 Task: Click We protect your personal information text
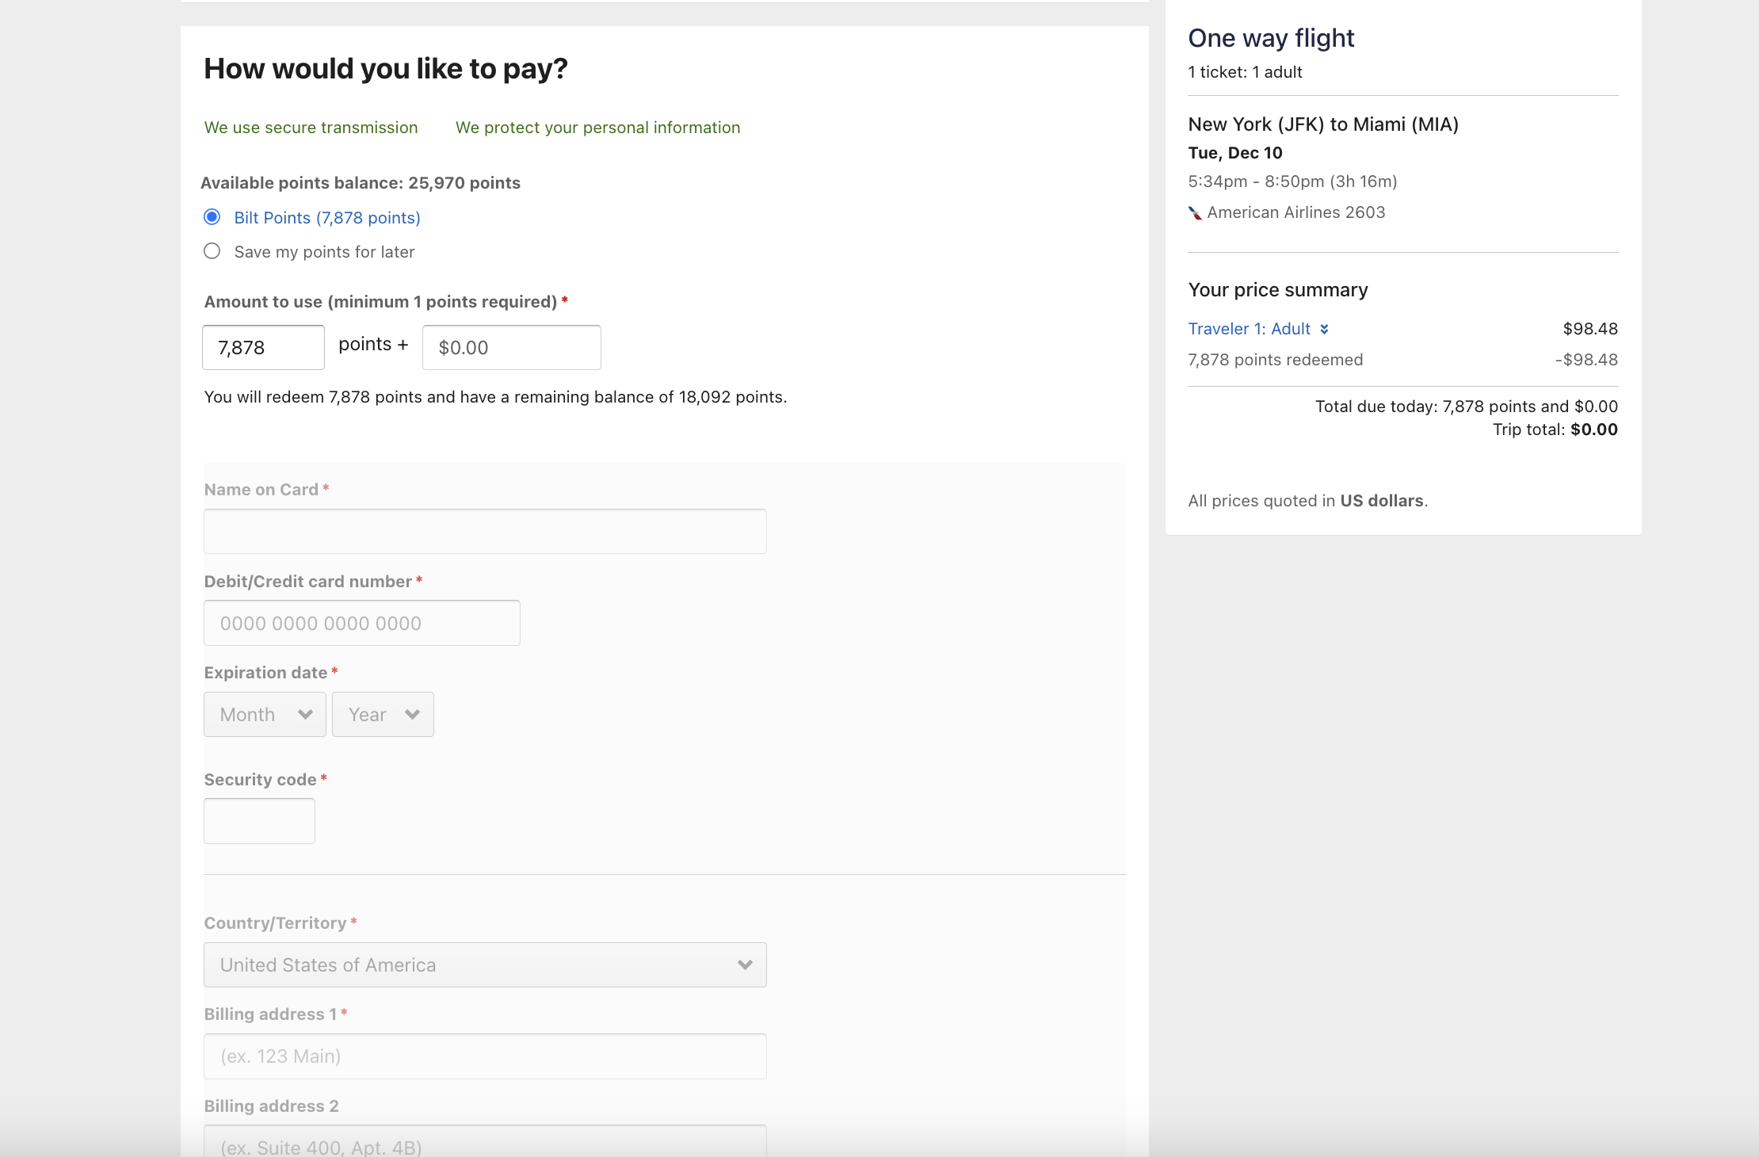pos(597,128)
